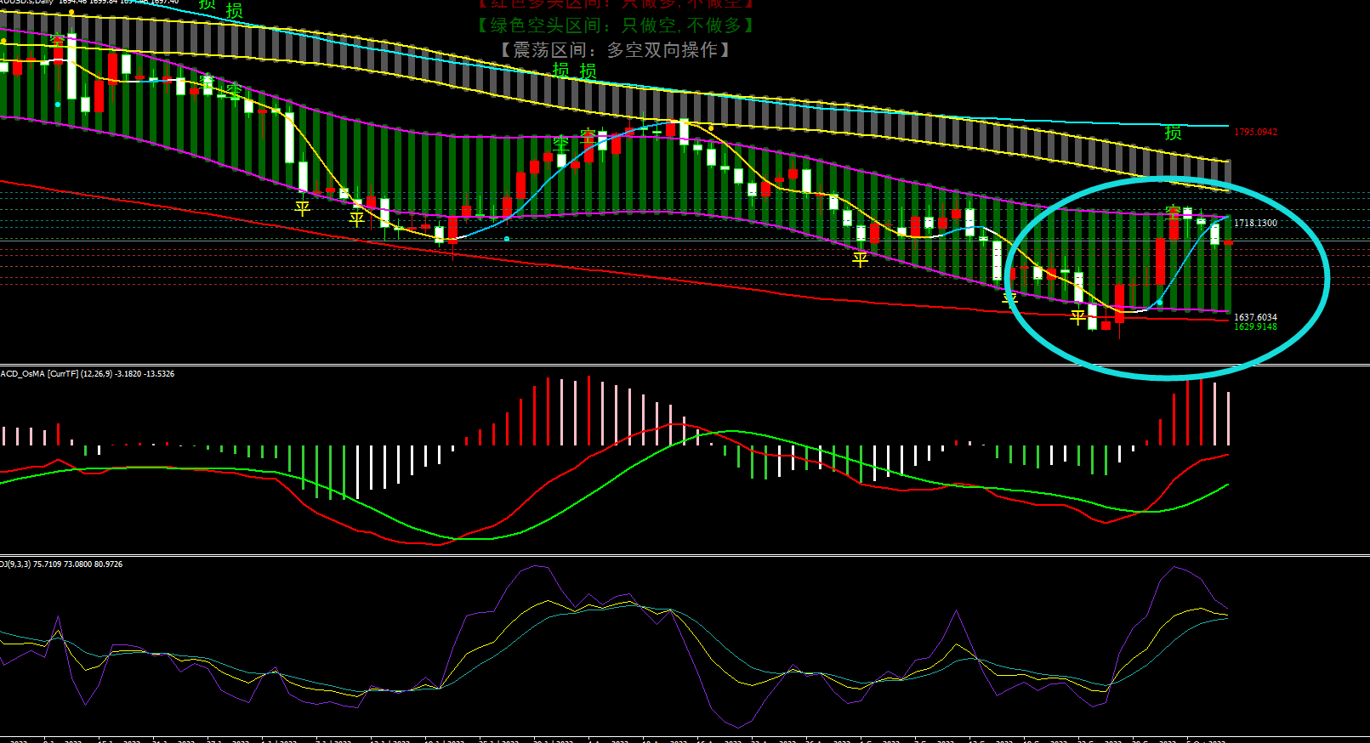
Task: Click the tall red candle inside the ellipse
Action: tap(1161, 262)
